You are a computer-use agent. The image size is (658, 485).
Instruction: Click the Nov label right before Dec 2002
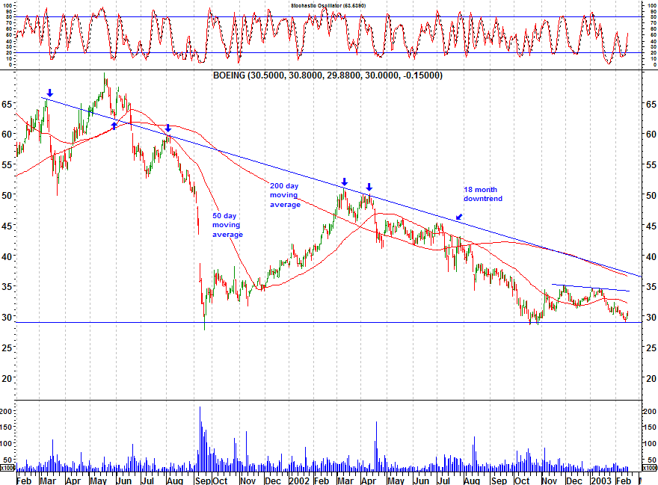[550, 481]
